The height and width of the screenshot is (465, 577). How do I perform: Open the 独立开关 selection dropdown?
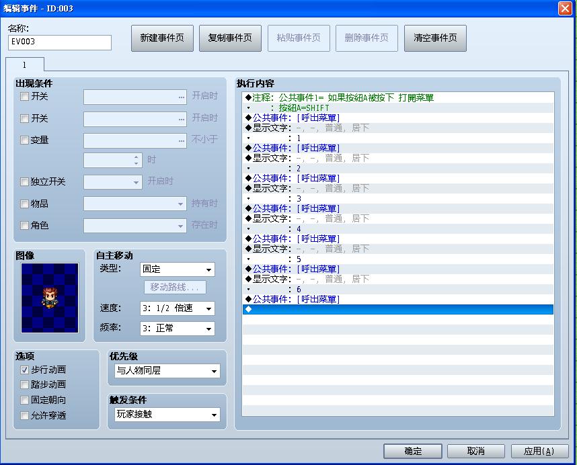point(112,182)
